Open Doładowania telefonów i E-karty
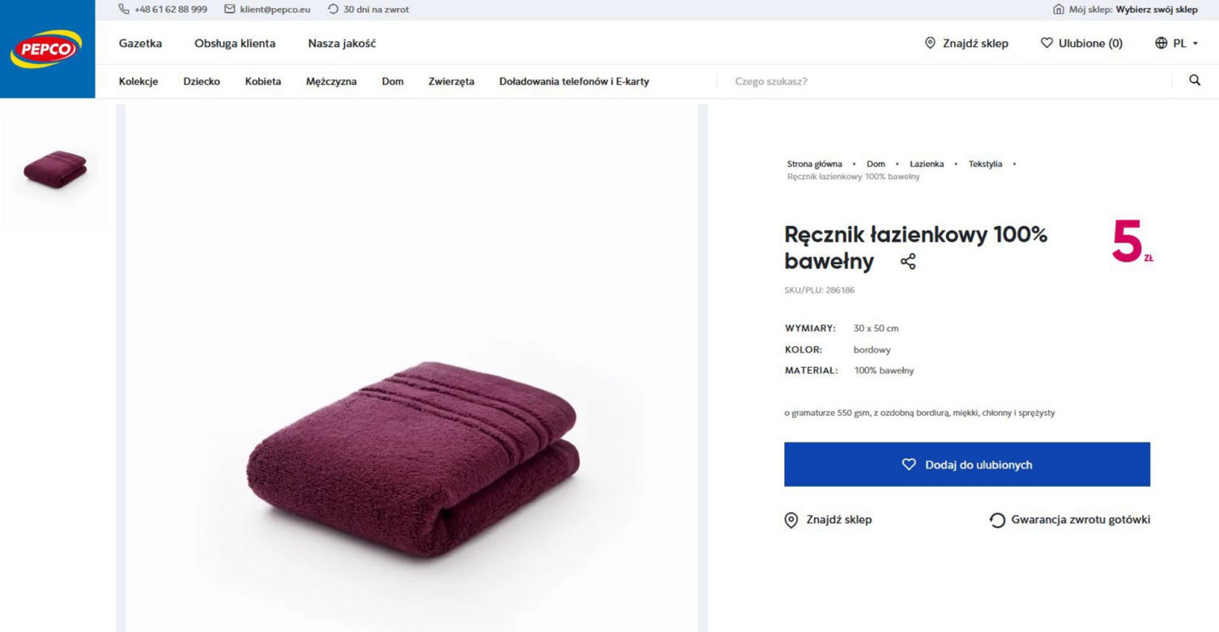The image size is (1219, 632). point(574,81)
